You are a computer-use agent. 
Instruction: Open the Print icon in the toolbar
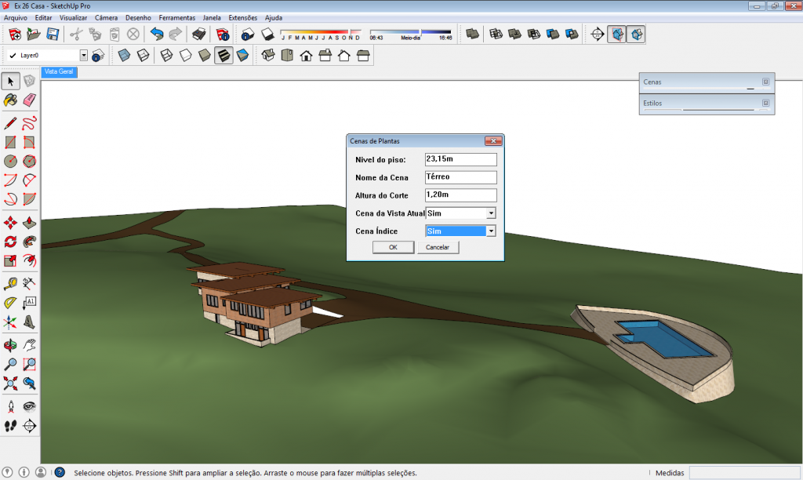[198, 35]
